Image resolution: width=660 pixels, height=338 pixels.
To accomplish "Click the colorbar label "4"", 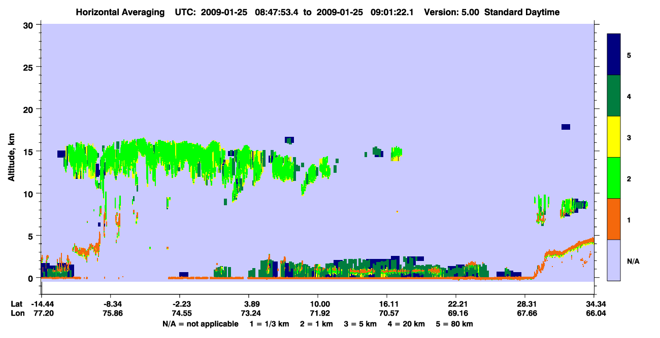I will point(629,96).
